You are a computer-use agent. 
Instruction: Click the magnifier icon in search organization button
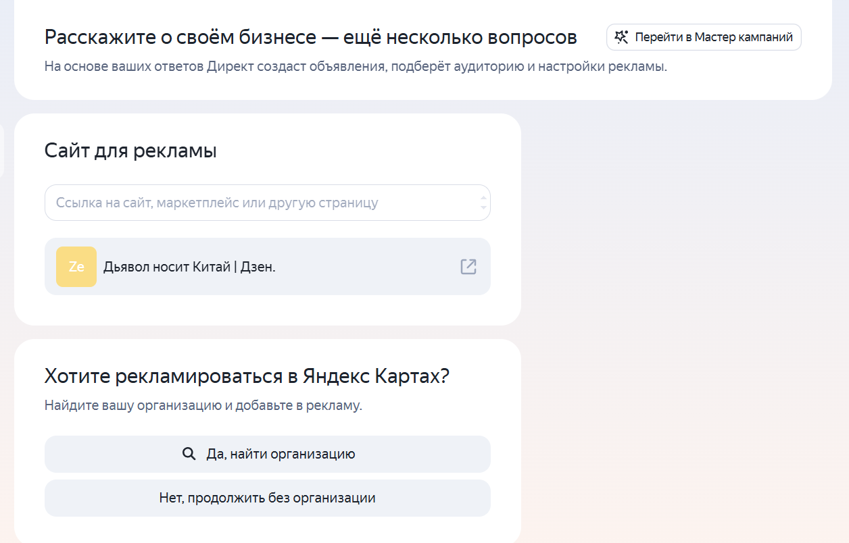click(189, 454)
